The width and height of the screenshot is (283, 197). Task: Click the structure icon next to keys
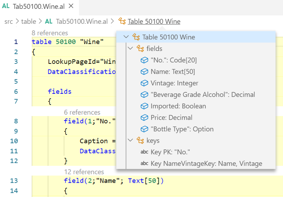point(140,141)
